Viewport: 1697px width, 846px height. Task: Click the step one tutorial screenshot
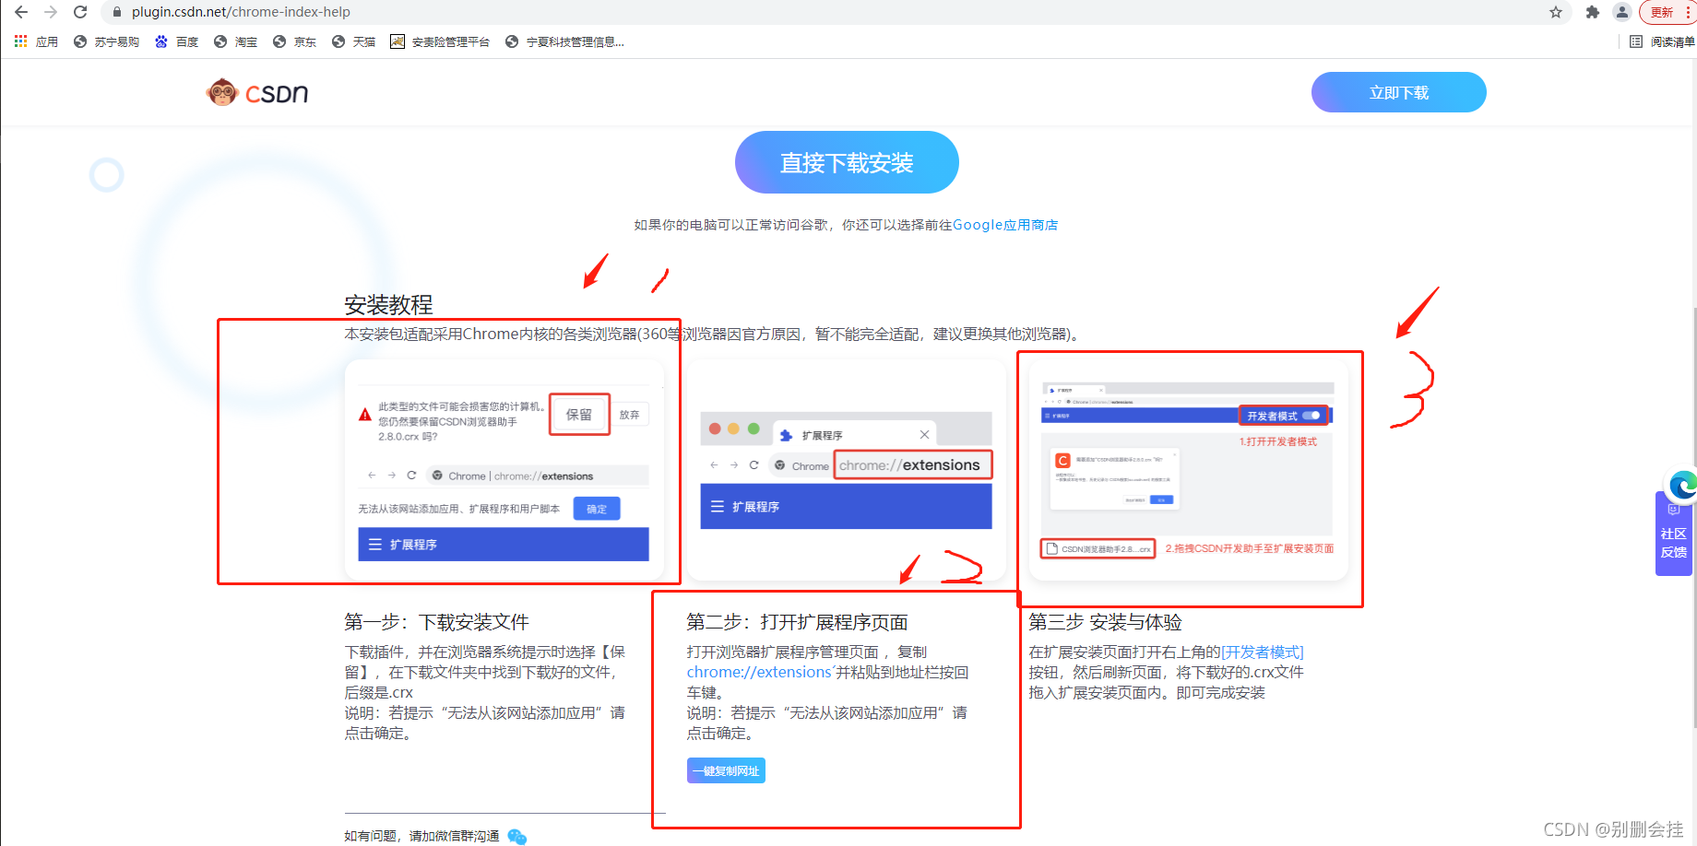point(504,470)
